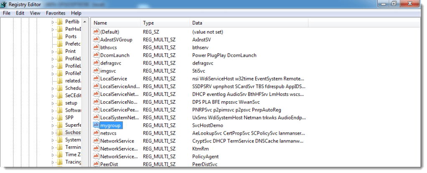The width and height of the screenshot is (427, 173).
Task: Click the tree pane scroll-up arrow
Action: click(x=85, y=22)
